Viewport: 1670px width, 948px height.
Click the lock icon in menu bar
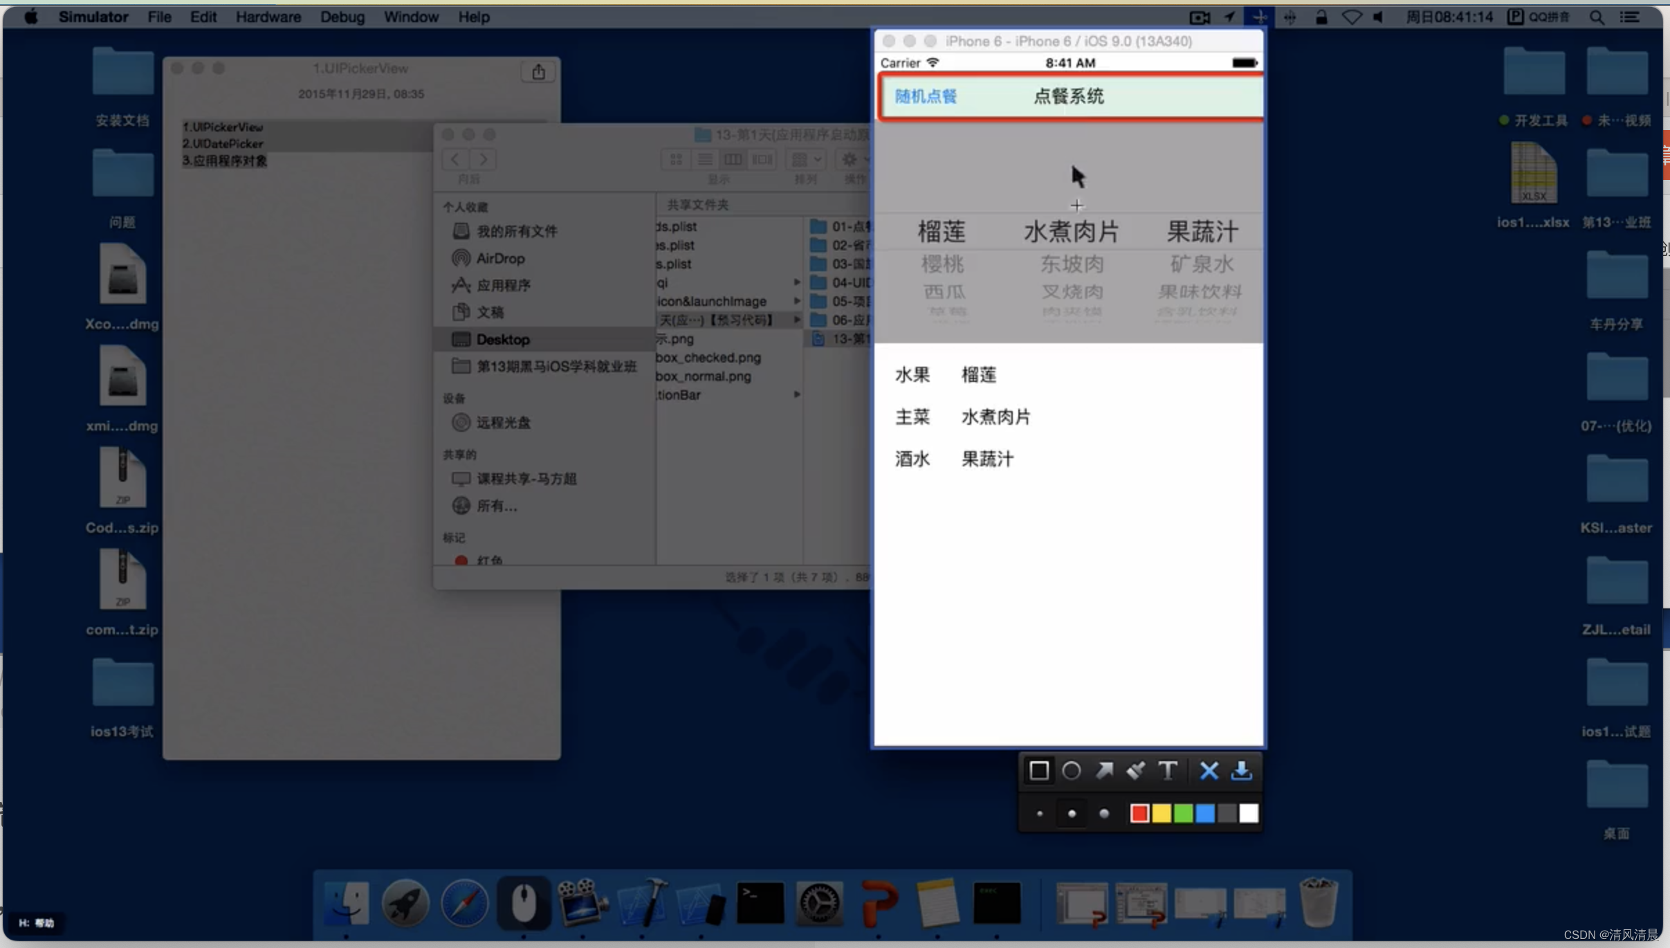[x=1321, y=17]
